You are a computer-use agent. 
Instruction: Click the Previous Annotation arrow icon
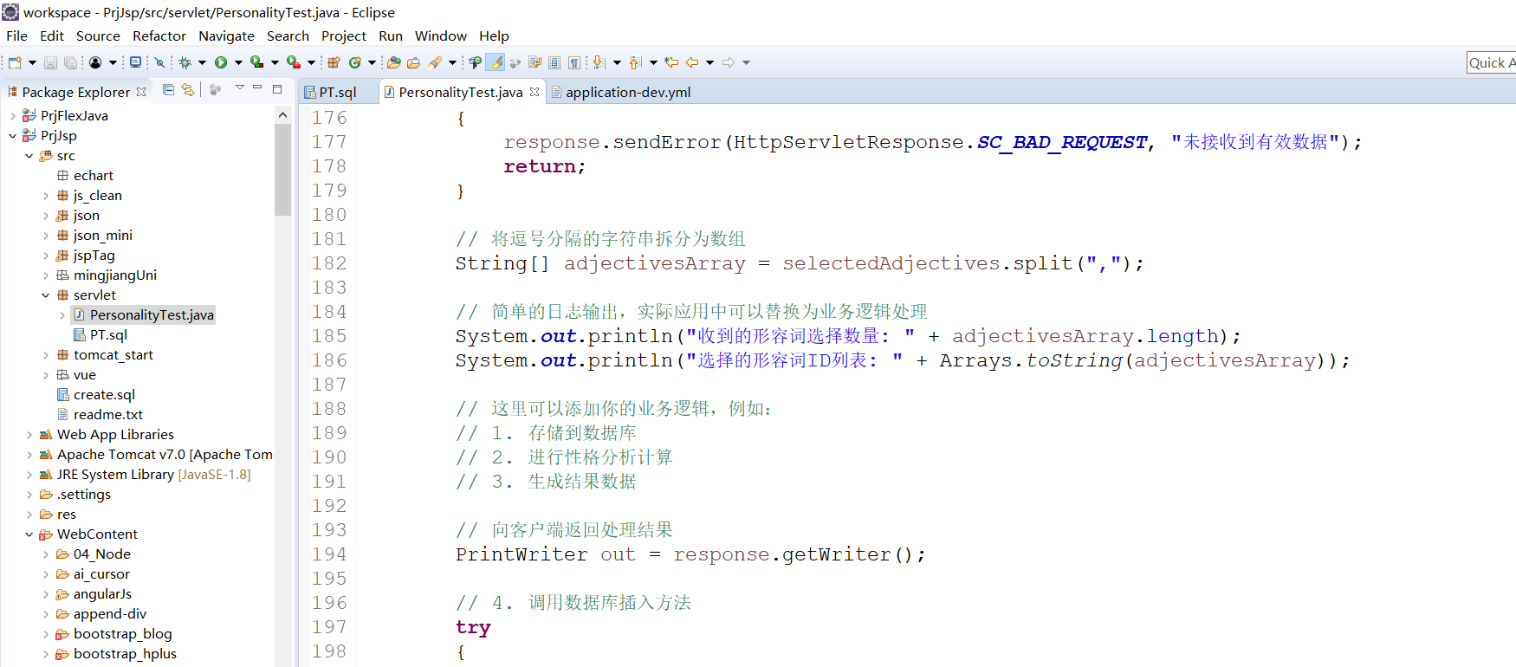635,62
